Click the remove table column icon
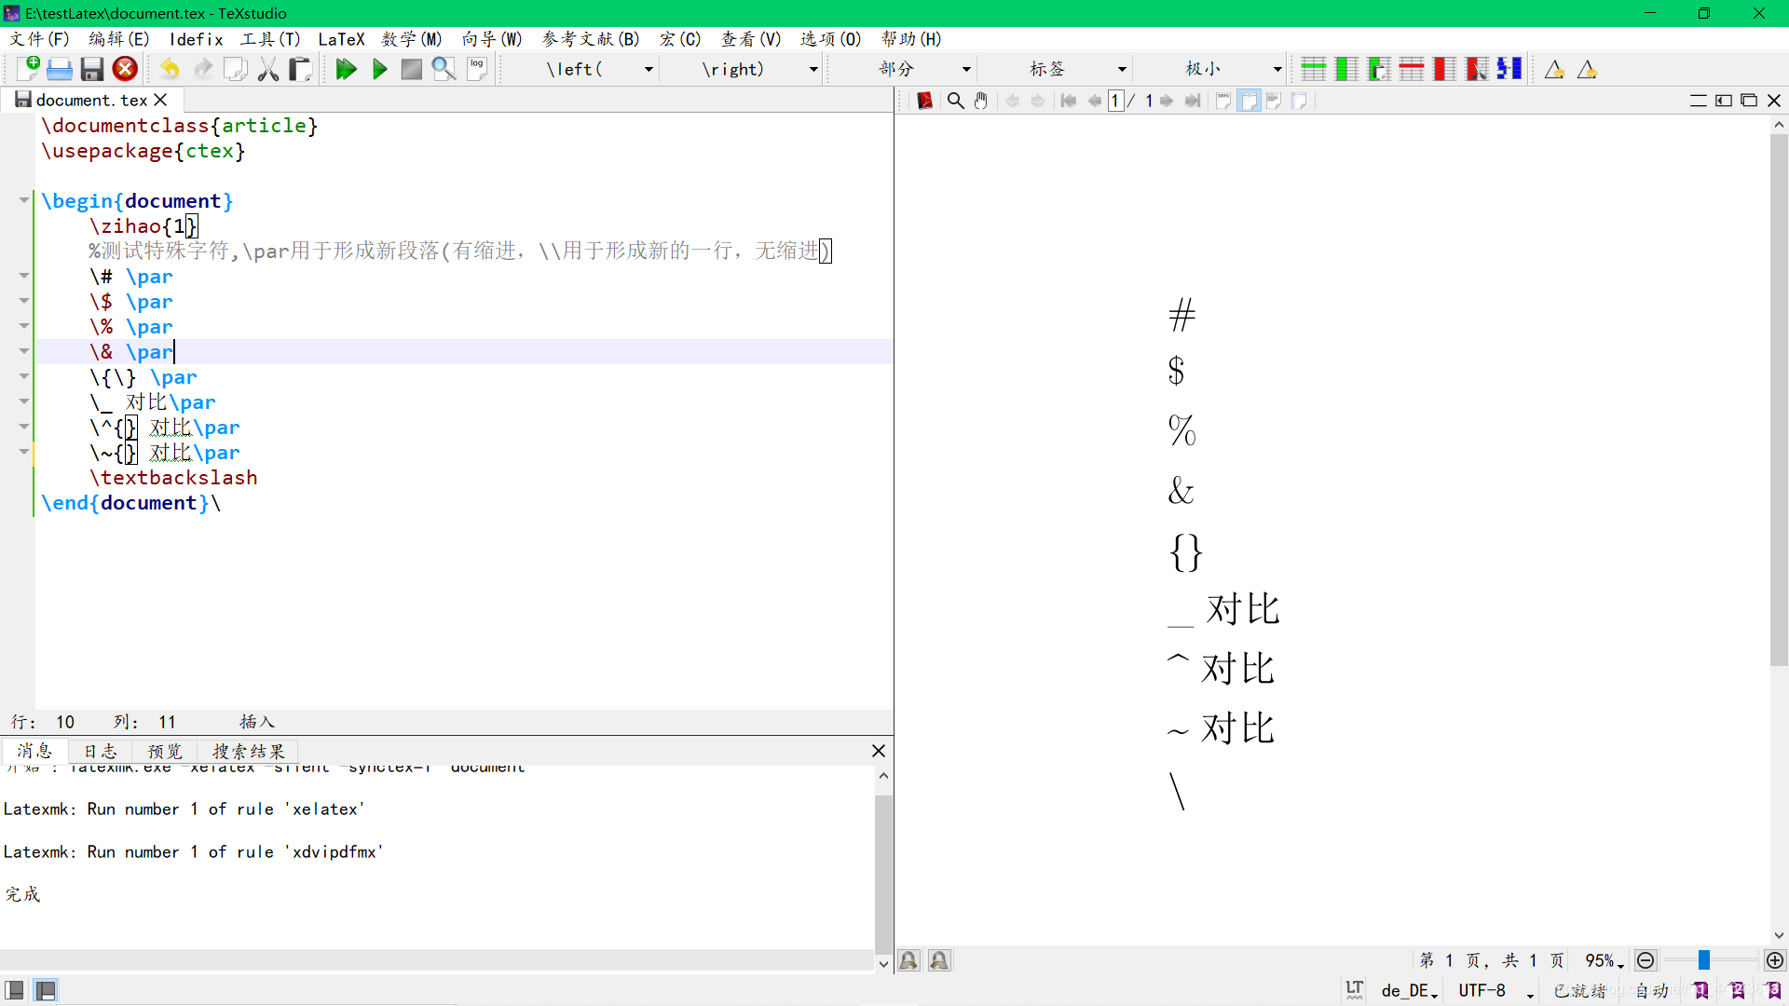This screenshot has height=1006, width=1789. pyautogui.click(x=1444, y=69)
